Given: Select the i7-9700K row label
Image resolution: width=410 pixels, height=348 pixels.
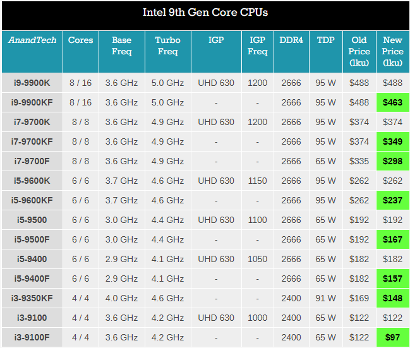Looking at the screenshot, I should click(32, 122).
